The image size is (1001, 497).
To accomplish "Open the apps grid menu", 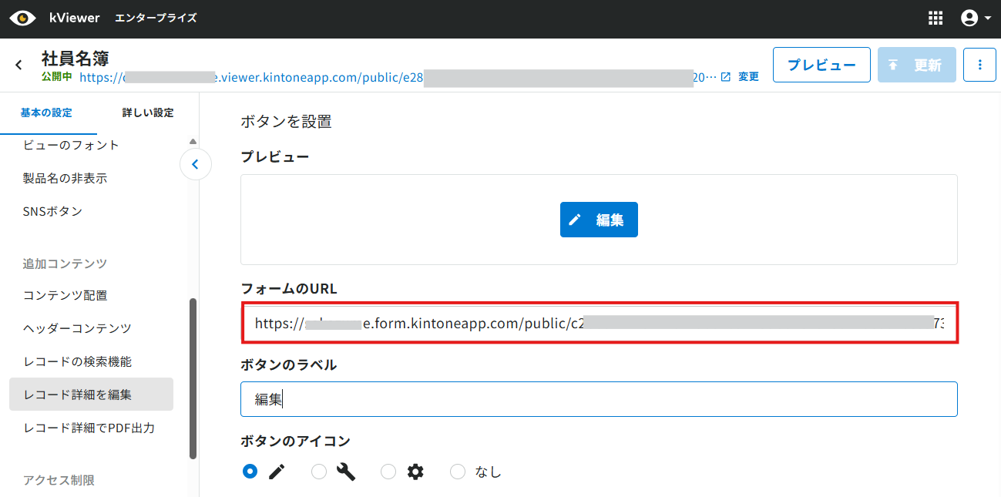I will click(x=935, y=18).
